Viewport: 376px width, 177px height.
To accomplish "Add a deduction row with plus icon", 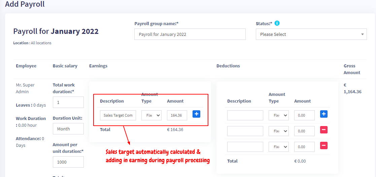I will [x=324, y=114].
